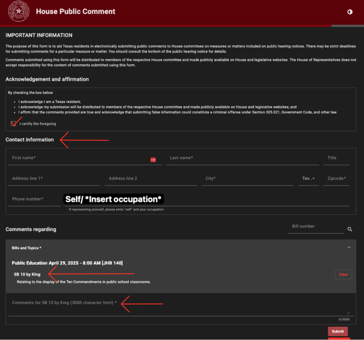Viewport: 364px width, 340px height.
Task: Click the Bill number search field
Action: coord(315,227)
